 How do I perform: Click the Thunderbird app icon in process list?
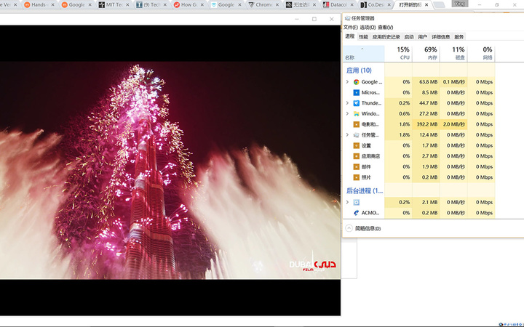pyautogui.click(x=357, y=103)
